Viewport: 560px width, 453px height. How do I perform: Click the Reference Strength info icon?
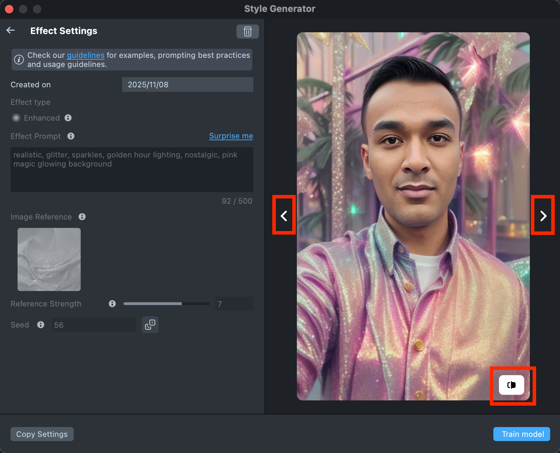coord(112,304)
